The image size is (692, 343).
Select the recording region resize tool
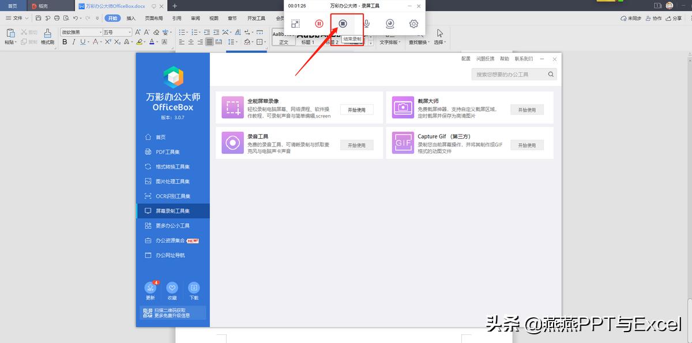point(295,24)
